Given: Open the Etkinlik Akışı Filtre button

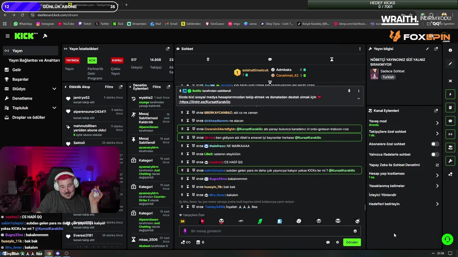Looking at the screenshot, I should click(109, 87).
